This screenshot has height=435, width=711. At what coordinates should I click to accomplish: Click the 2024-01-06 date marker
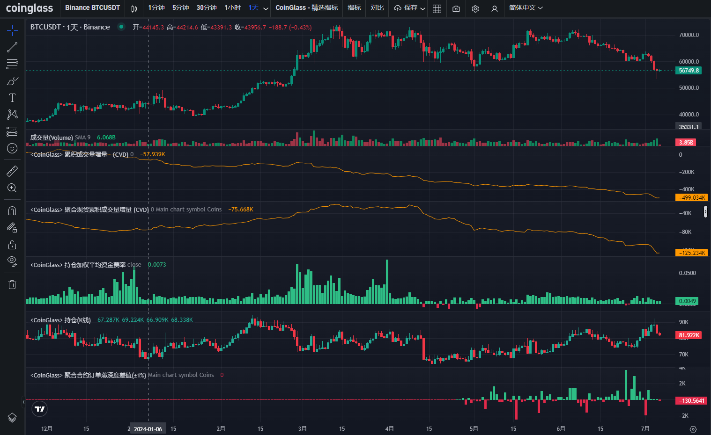[x=148, y=429]
